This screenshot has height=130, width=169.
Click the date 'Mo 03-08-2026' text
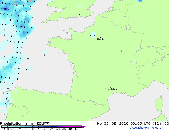(112, 124)
